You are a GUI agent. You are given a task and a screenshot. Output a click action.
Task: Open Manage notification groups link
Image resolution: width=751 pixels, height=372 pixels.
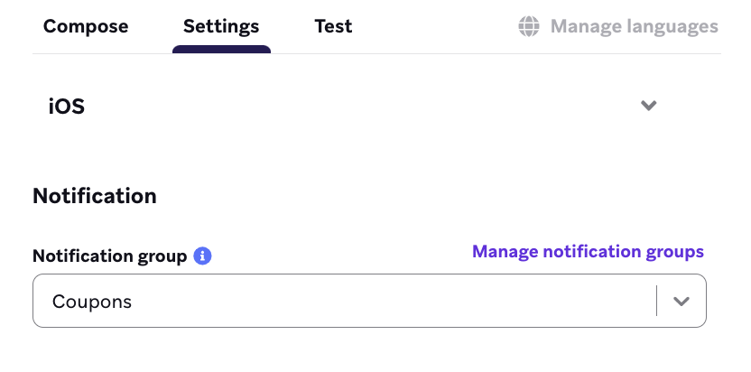click(589, 252)
